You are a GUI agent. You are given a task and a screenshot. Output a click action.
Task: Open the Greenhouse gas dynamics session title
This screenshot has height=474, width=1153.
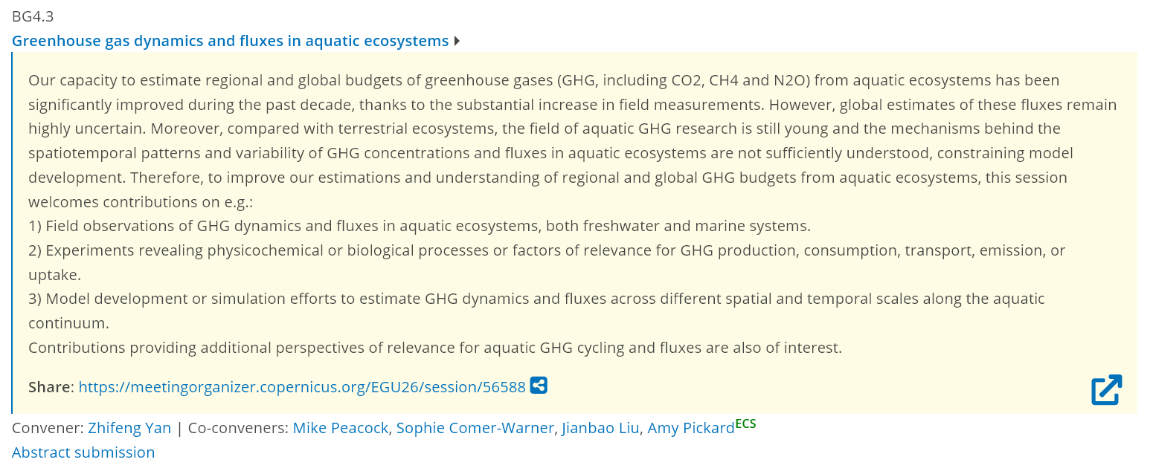230,41
